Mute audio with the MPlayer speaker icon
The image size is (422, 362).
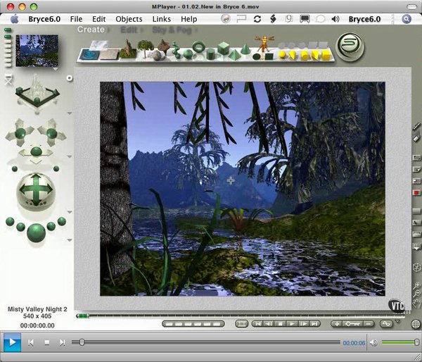[x=373, y=342]
